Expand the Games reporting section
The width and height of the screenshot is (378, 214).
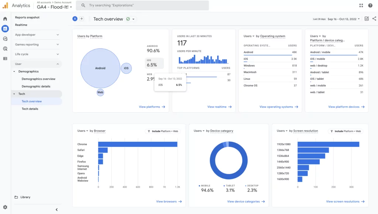(x=37, y=45)
